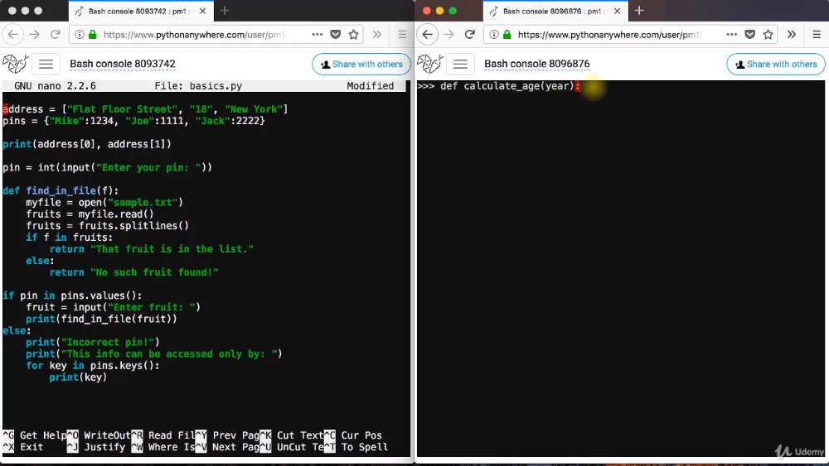The image size is (829, 466).
Task: Select Bash console 8093742 tab
Action: pos(140,11)
